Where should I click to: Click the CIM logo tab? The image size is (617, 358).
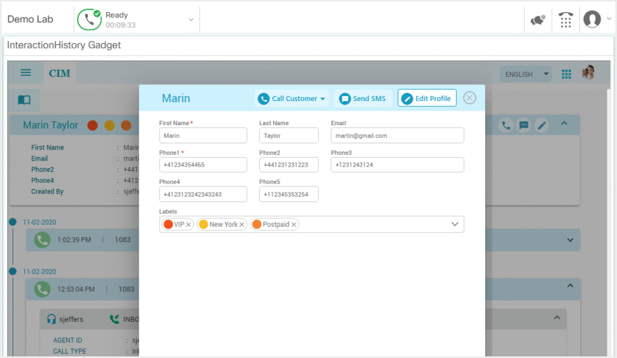[60, 73]
